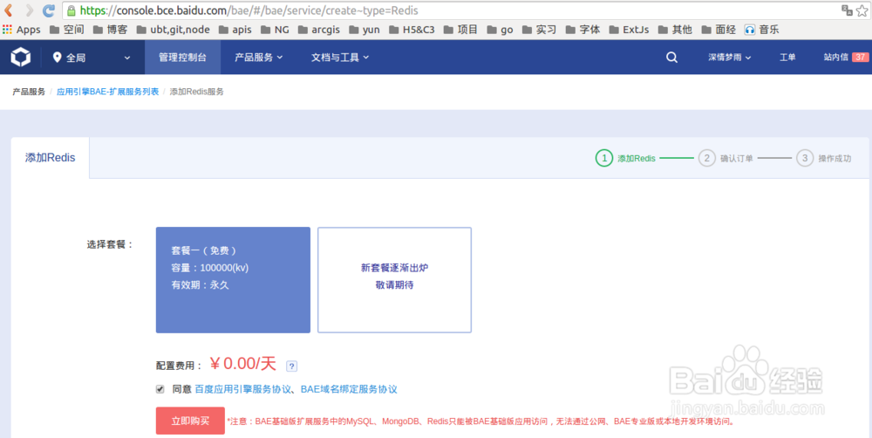Click the browser forward arrow
Viewport: 872px width, 438px height.
[29, 10]
